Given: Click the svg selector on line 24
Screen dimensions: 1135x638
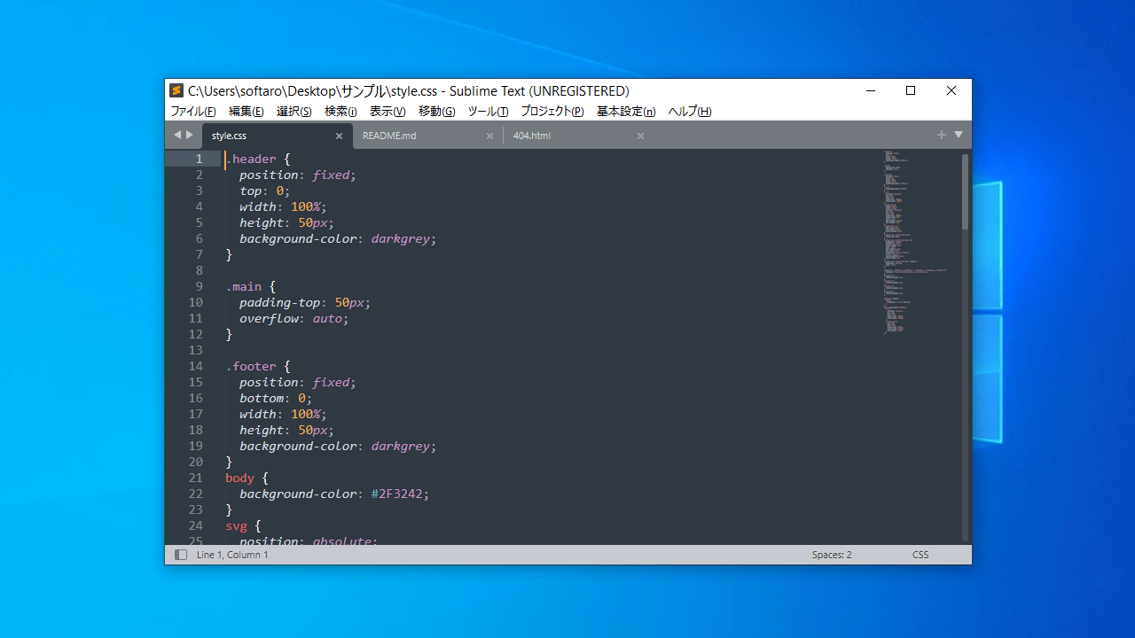Looking at the screenshot, I should [x=236, y=525].
